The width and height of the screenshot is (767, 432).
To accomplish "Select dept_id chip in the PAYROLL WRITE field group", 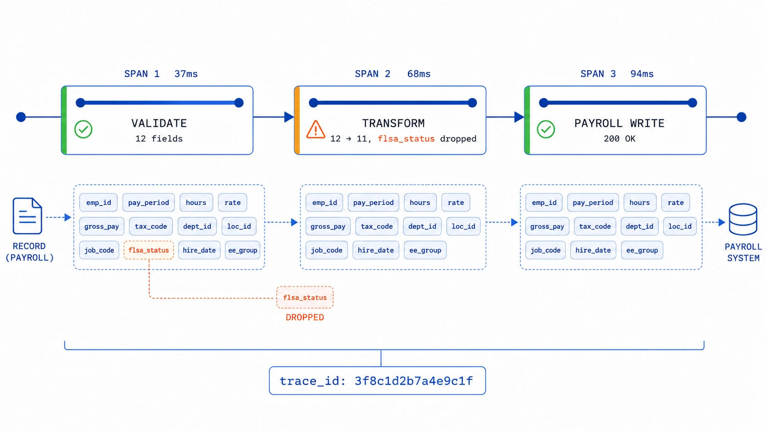I will pyautogui.click(x=639, y=226).
